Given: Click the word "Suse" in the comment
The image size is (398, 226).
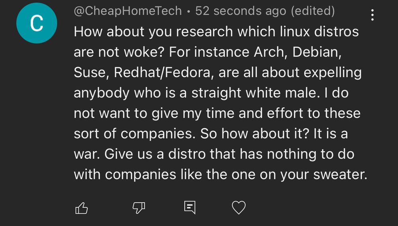Looking at the screenshot, I should pos(92,72).
